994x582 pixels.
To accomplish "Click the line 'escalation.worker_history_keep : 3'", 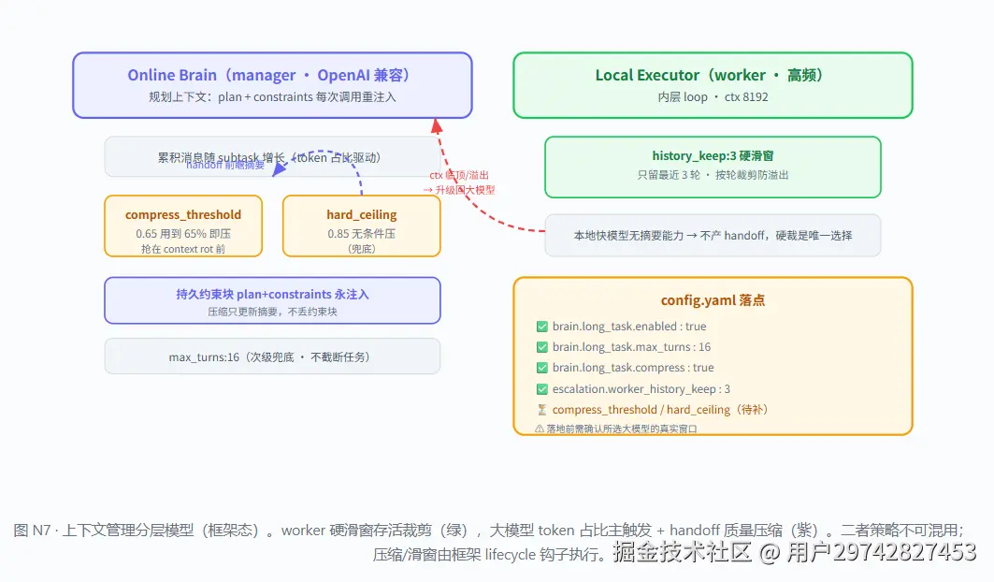I will (641, 389).
